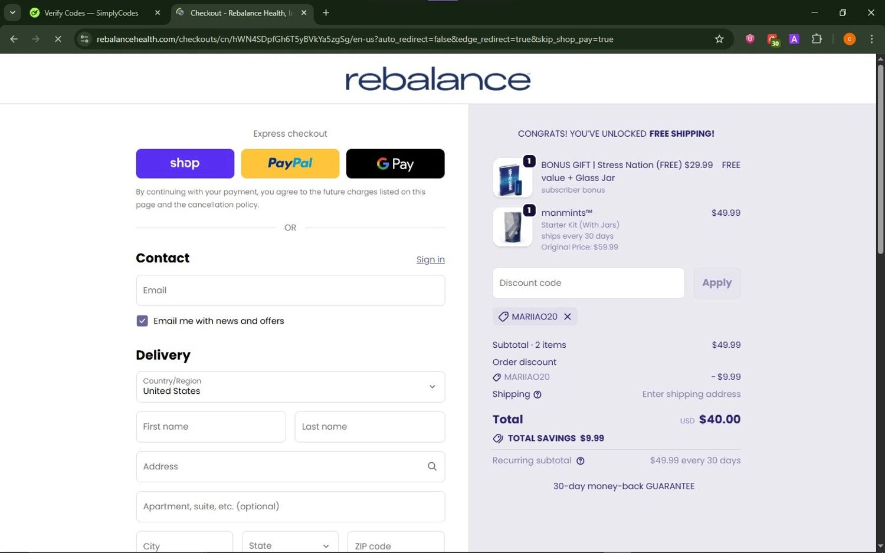
Task: Open the Extensions puzzle icon
Action: pos(817,39)
